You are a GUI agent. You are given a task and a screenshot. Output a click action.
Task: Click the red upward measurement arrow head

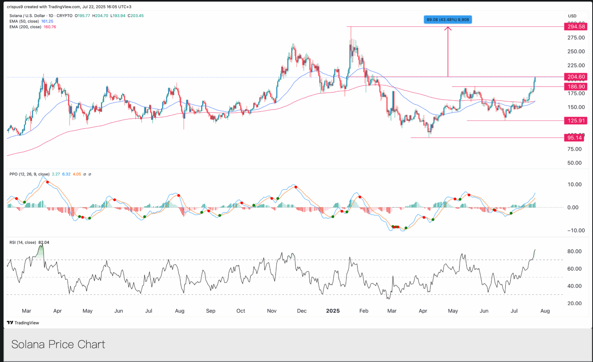click(448, 28)
